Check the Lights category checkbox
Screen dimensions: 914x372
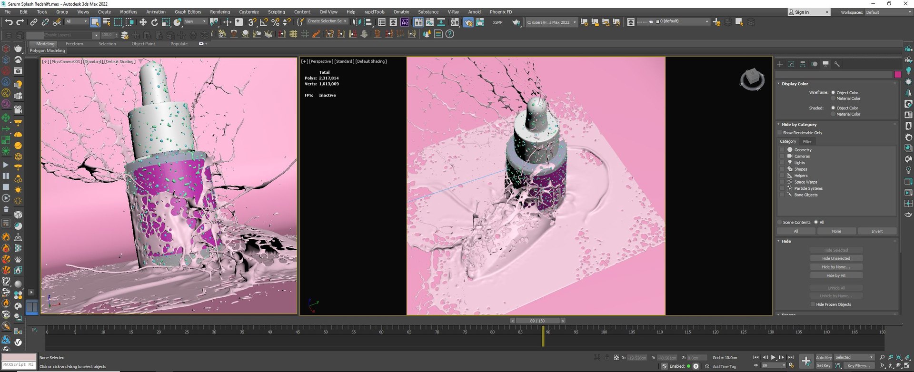(782, 163)
